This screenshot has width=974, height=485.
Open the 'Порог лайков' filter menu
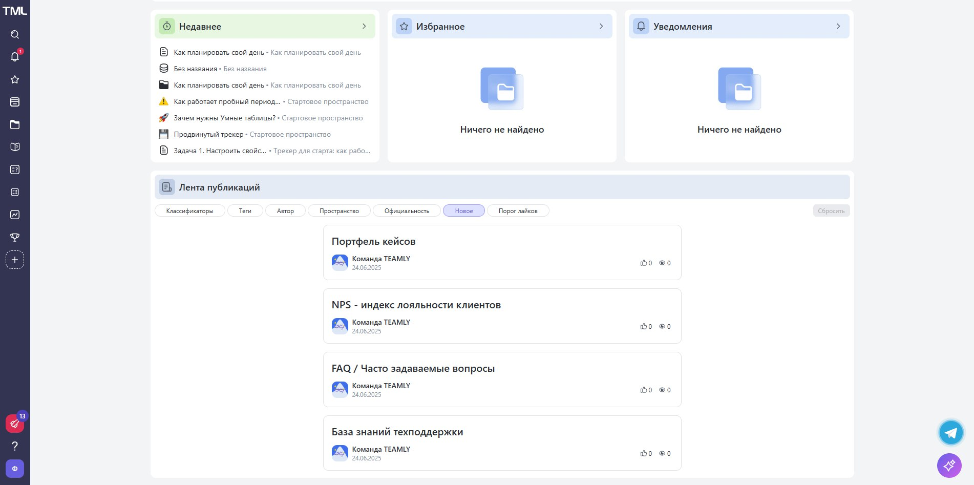[518, 210]
